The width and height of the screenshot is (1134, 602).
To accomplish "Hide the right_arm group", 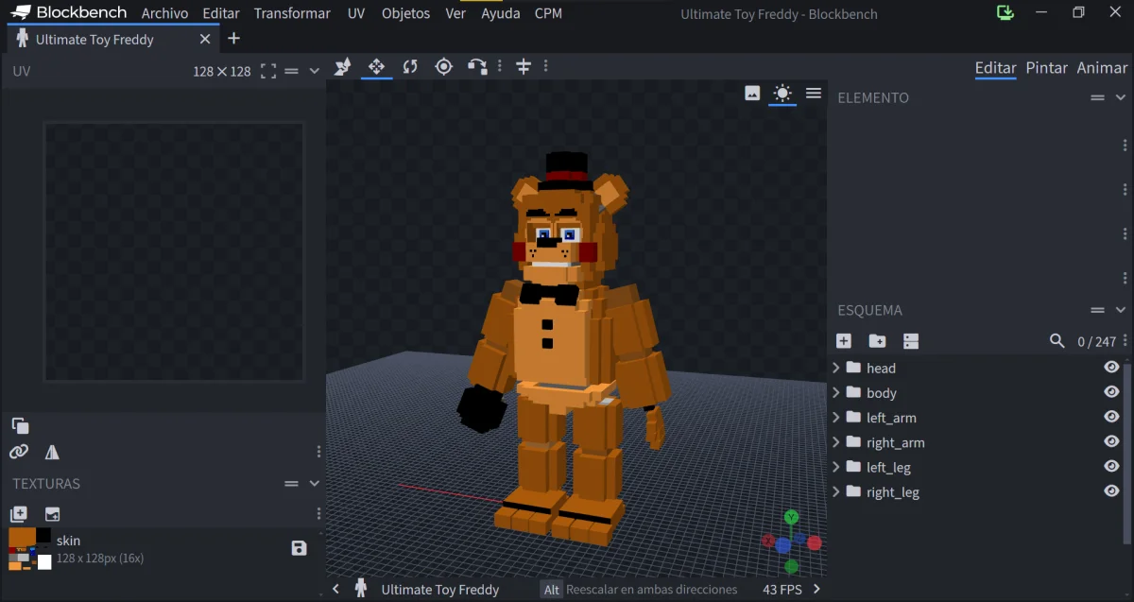I will tap(1111, 441).
